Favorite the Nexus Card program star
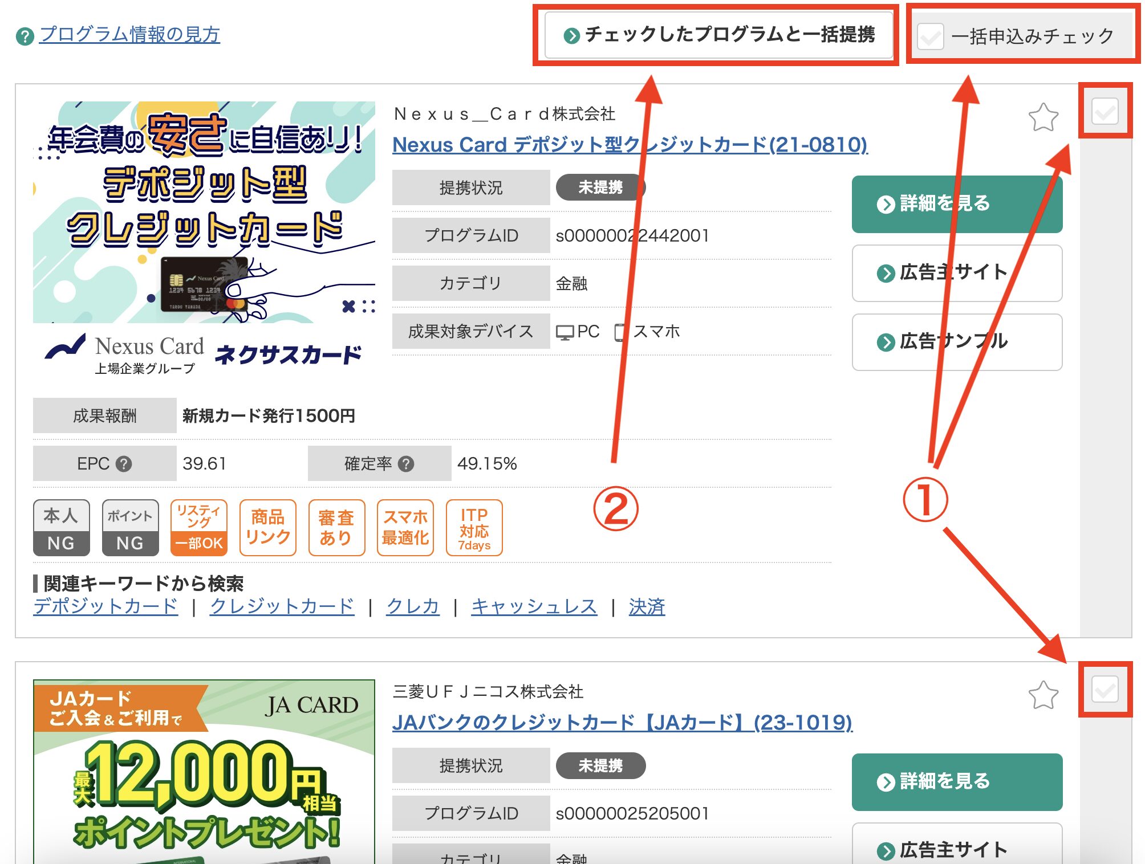Viewport: 1145px width, 864px height. pos(1043,118)
